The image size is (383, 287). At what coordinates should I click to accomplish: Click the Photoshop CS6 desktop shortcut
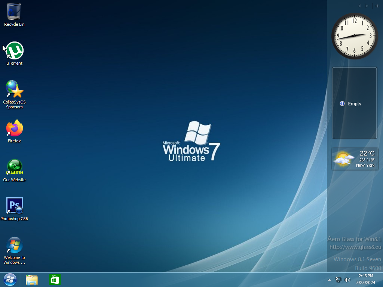point(15,206)
